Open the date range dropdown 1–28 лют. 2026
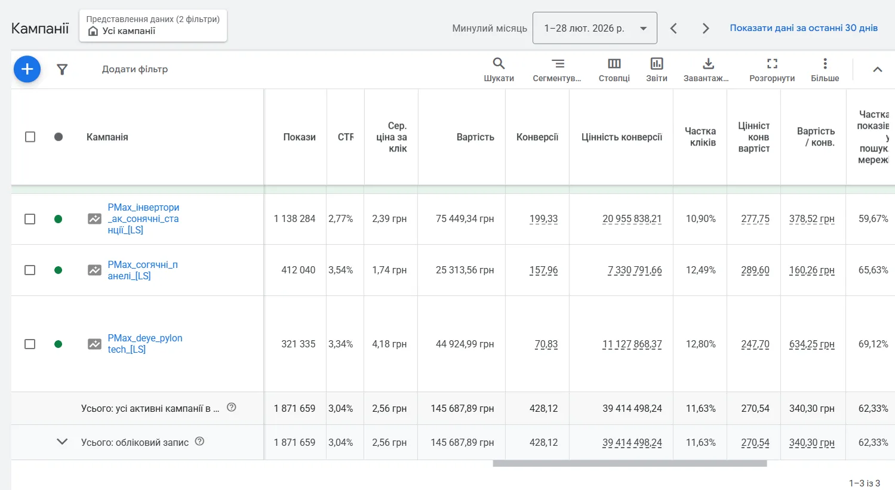The width and height of the screenshot is (895, 490). pos(595,28)
